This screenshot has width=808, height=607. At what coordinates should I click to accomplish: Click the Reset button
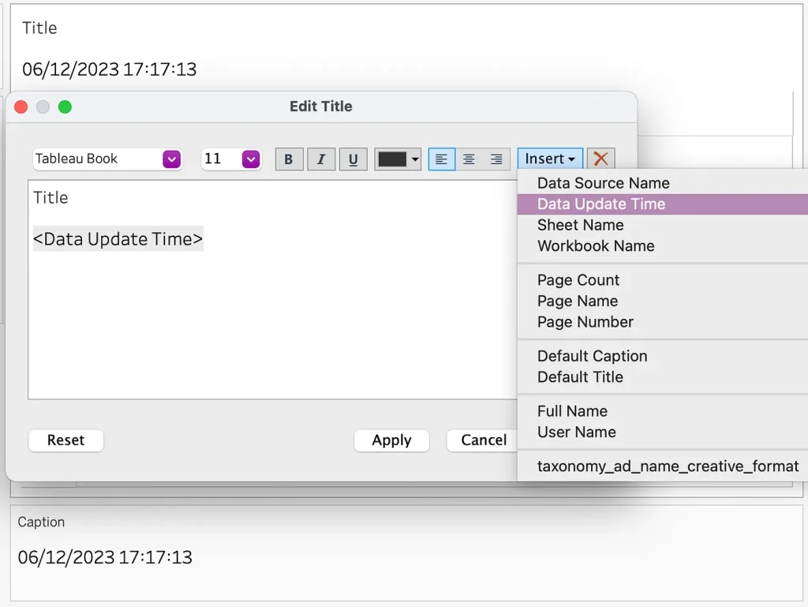pos(65,440)
